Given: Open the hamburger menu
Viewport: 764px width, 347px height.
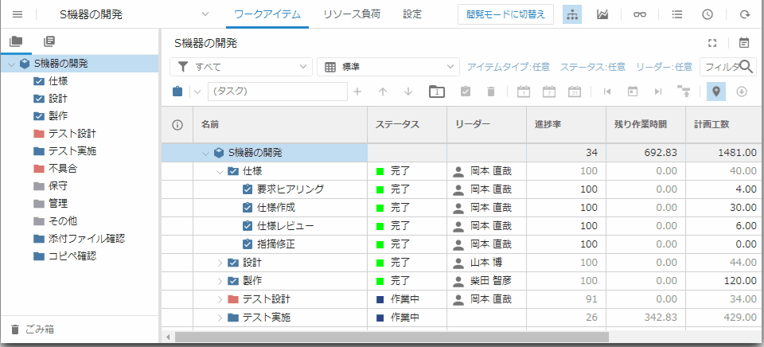Looking at the screenshot, I should pos(18,14).
